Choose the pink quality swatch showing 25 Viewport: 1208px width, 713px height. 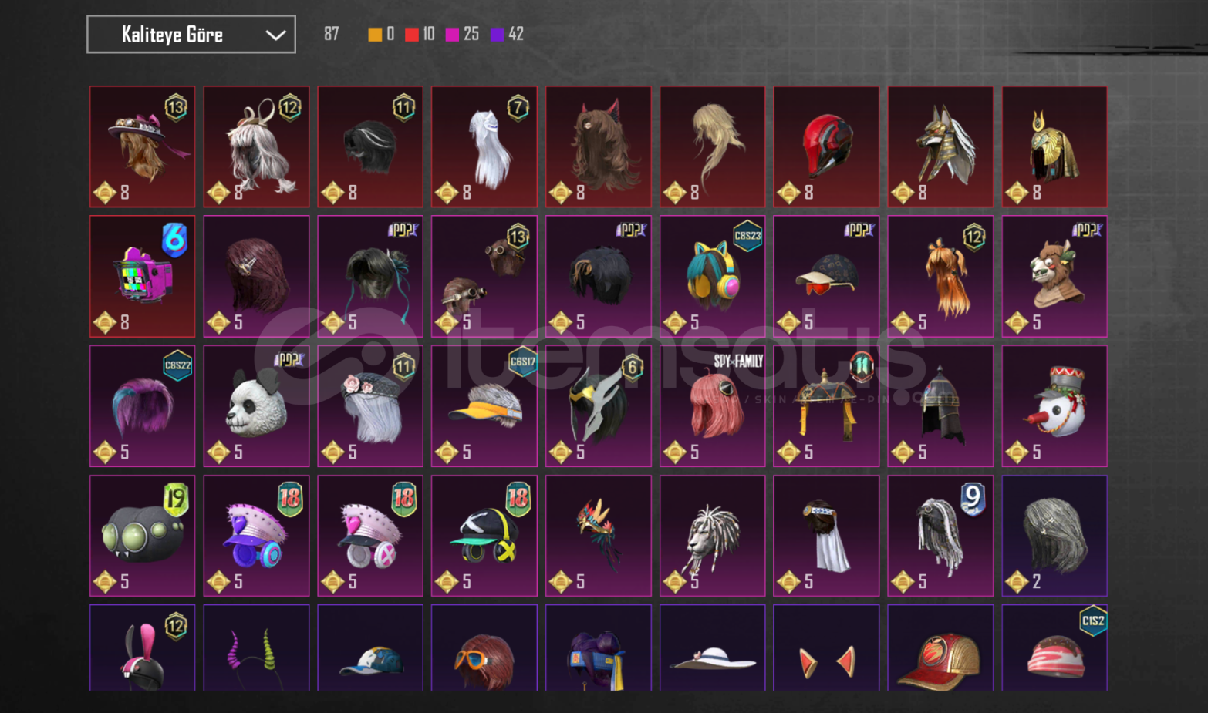click(x=453, y=34)
